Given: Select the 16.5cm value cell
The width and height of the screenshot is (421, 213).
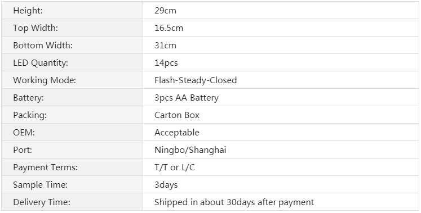Looking at the screenshot, I should pyautogui.click(x=281, y=28).
